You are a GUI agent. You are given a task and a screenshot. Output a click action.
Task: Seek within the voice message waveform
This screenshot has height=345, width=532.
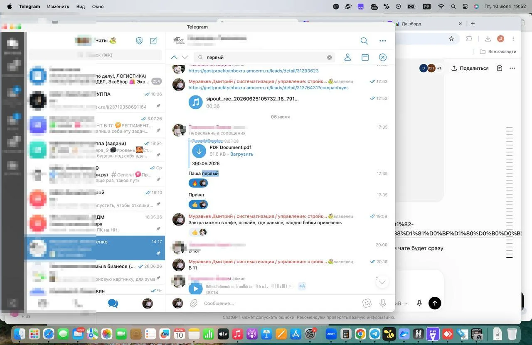click(x=251, y=286)
